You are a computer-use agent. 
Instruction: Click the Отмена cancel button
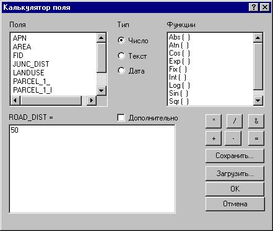(x=235, y=204)
